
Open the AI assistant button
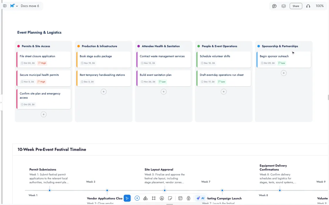click(x=200, y=198)
